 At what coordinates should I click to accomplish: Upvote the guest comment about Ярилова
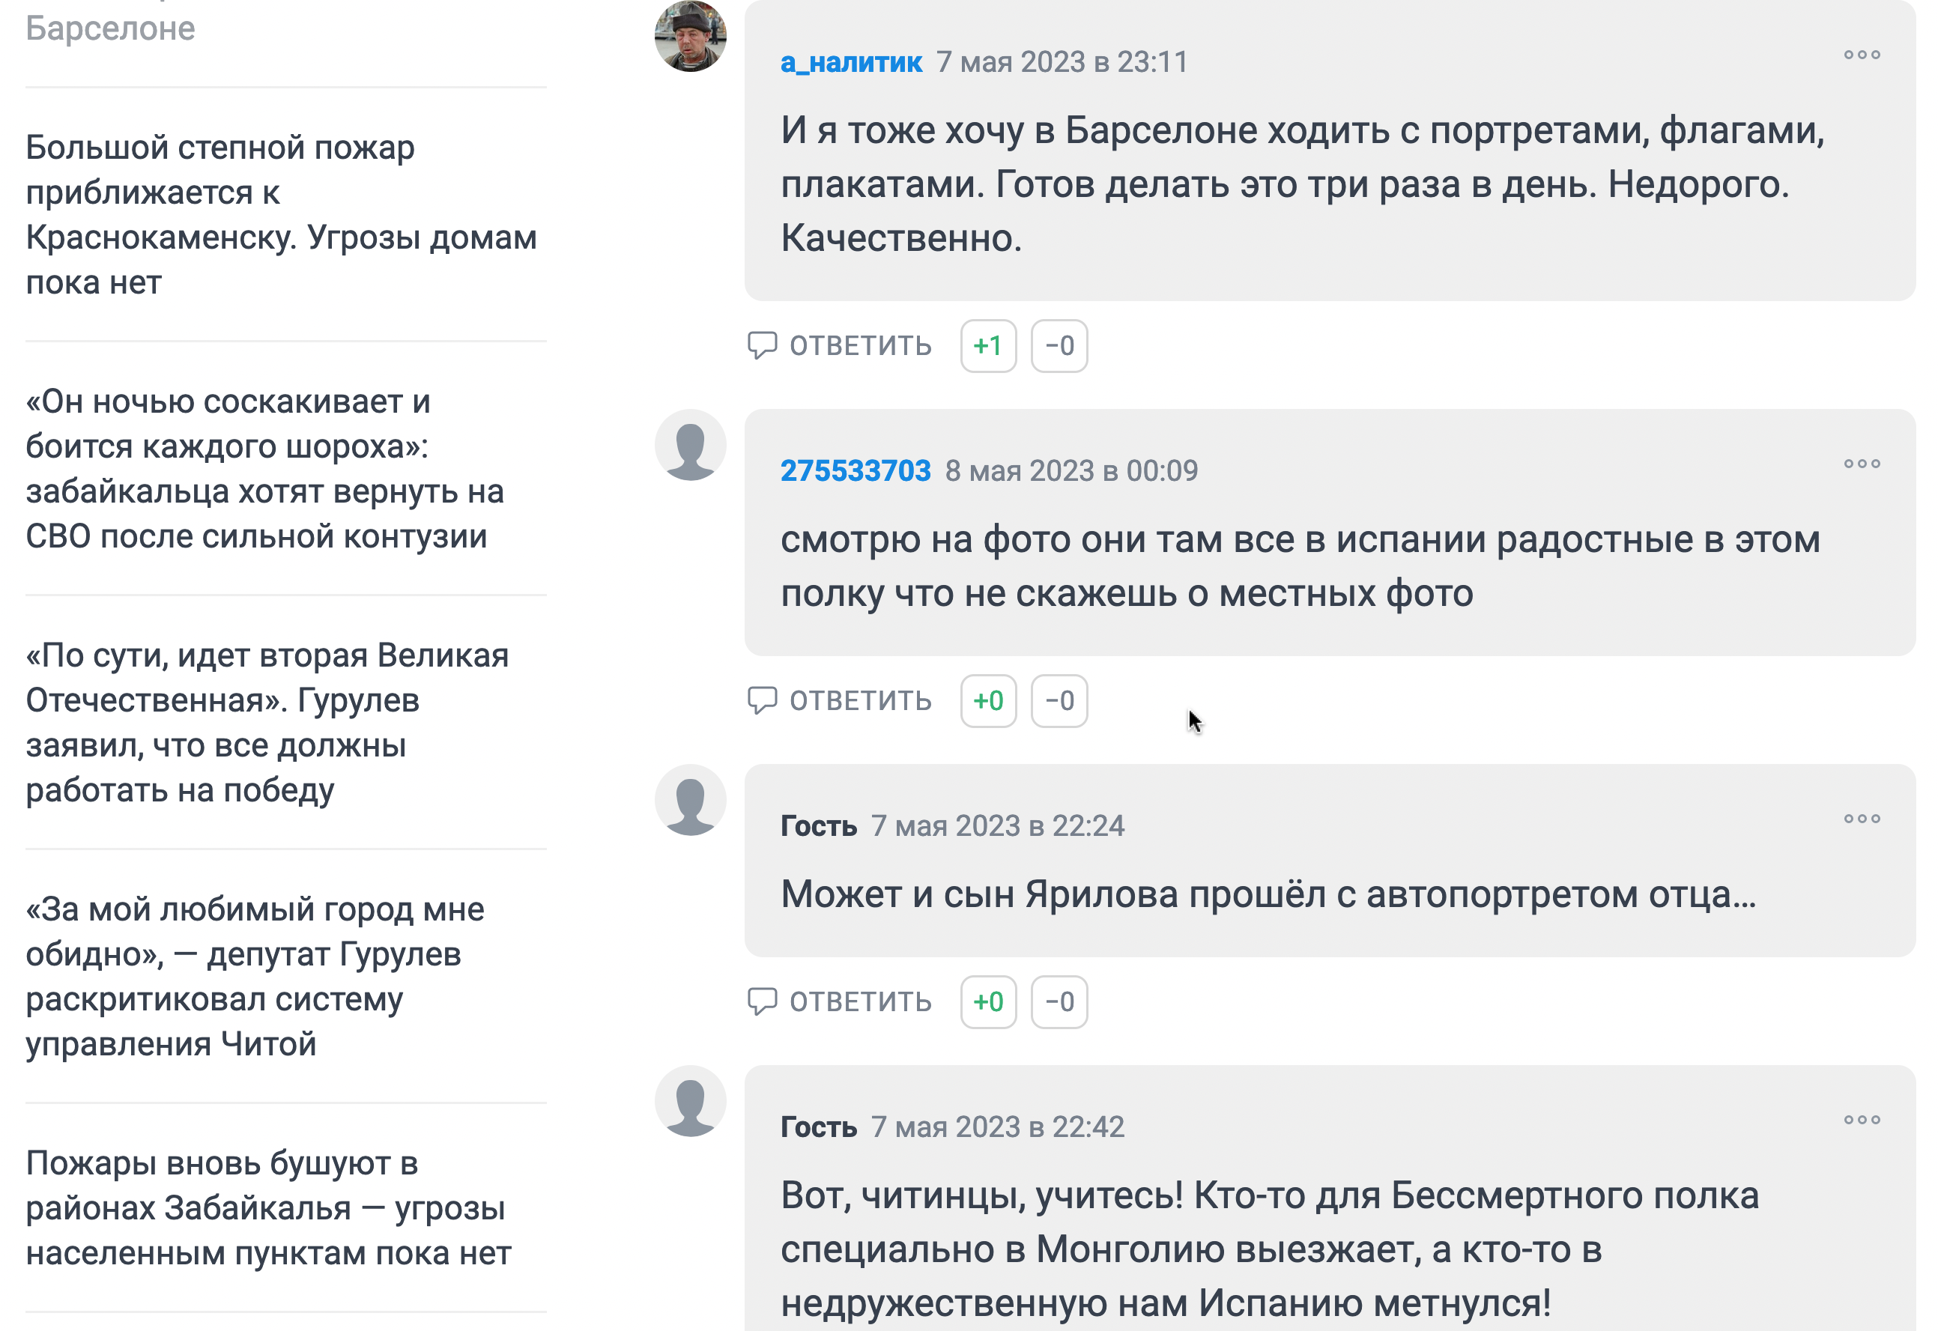coord(988,1002)
